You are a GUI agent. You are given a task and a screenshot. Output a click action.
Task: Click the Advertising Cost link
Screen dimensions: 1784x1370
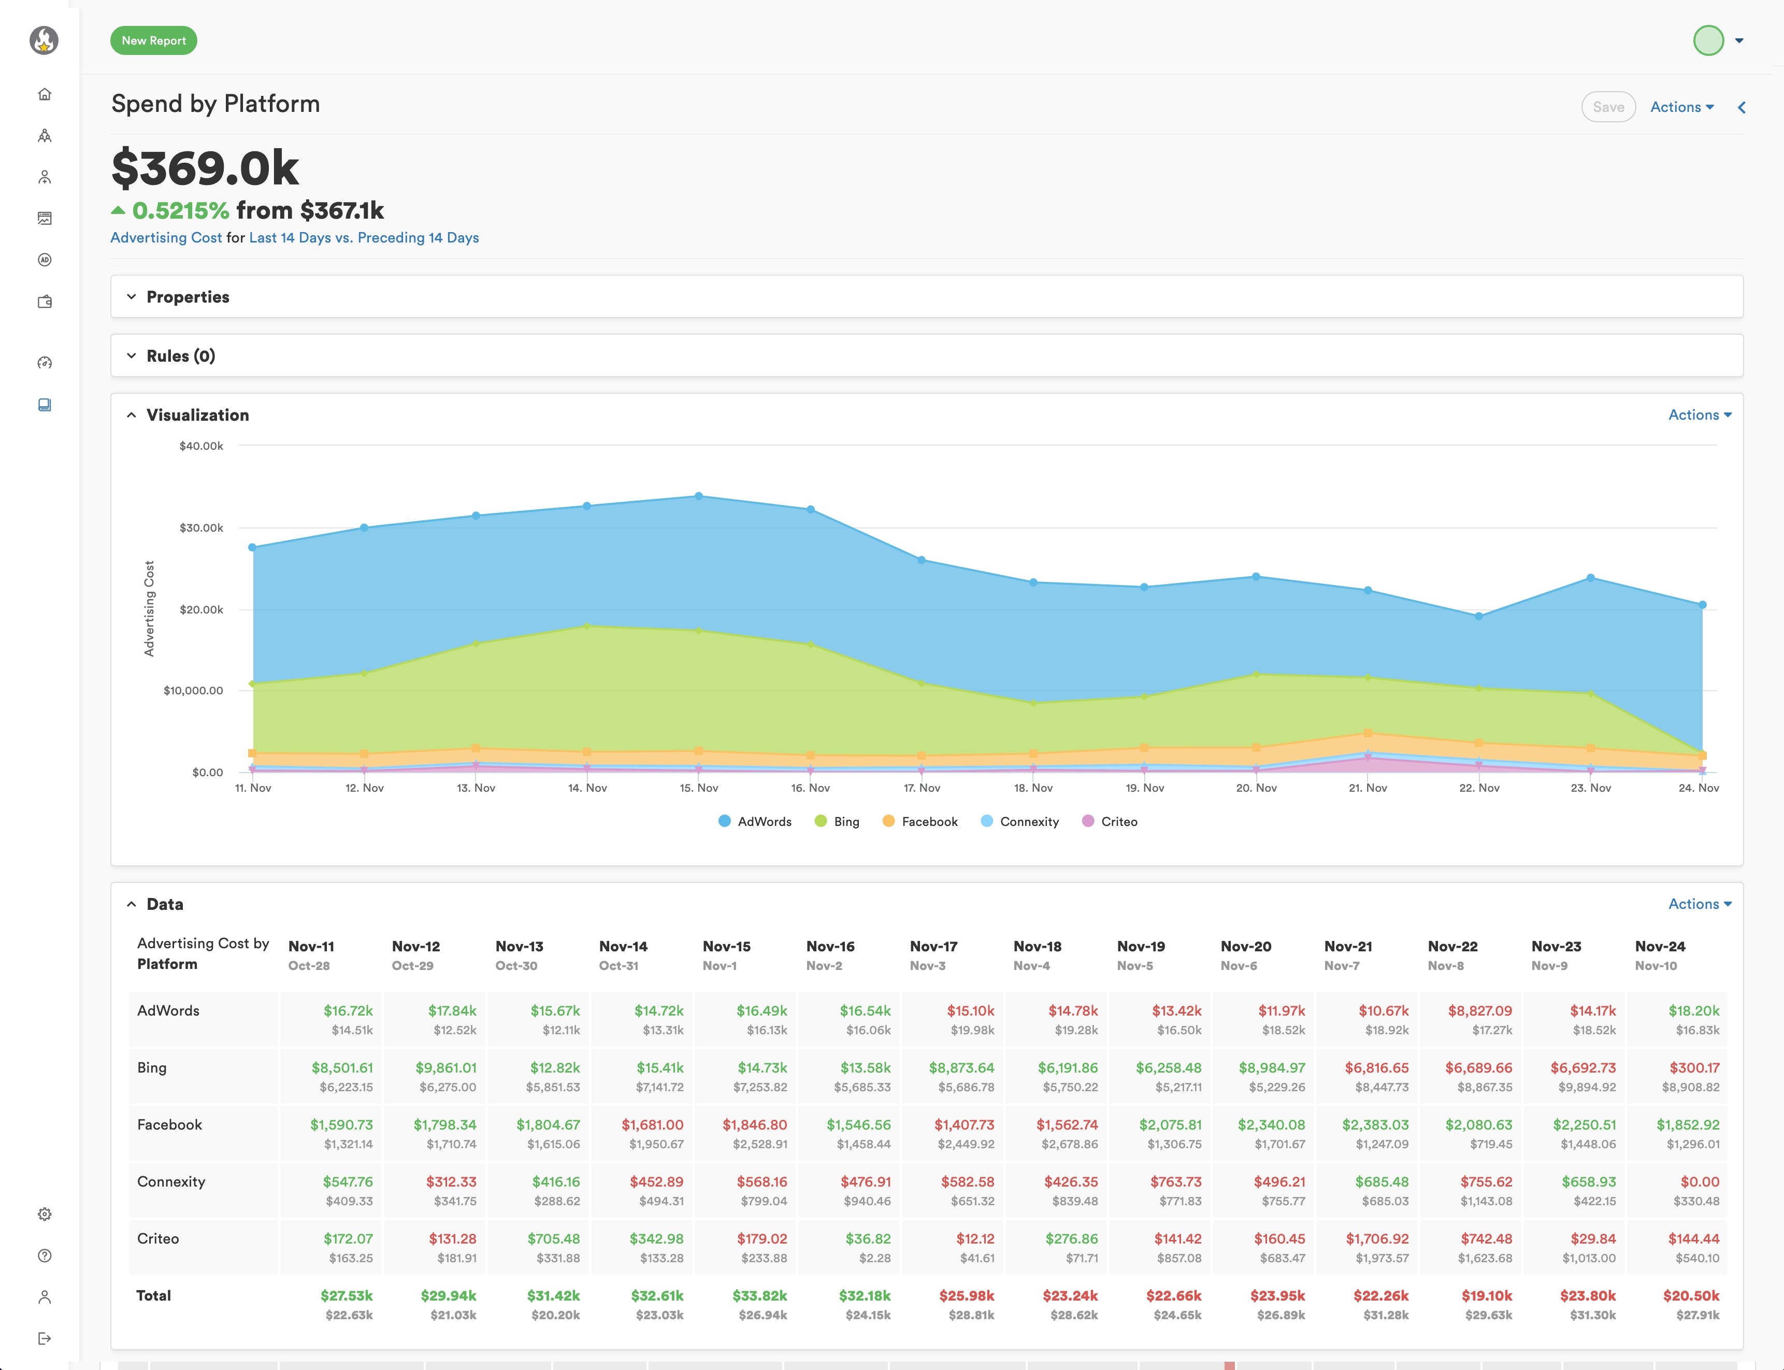point(166,237)
